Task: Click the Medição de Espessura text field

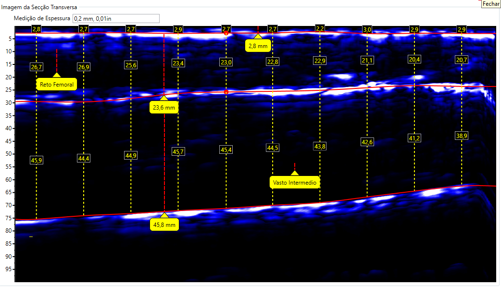Action: click(115, 19)
